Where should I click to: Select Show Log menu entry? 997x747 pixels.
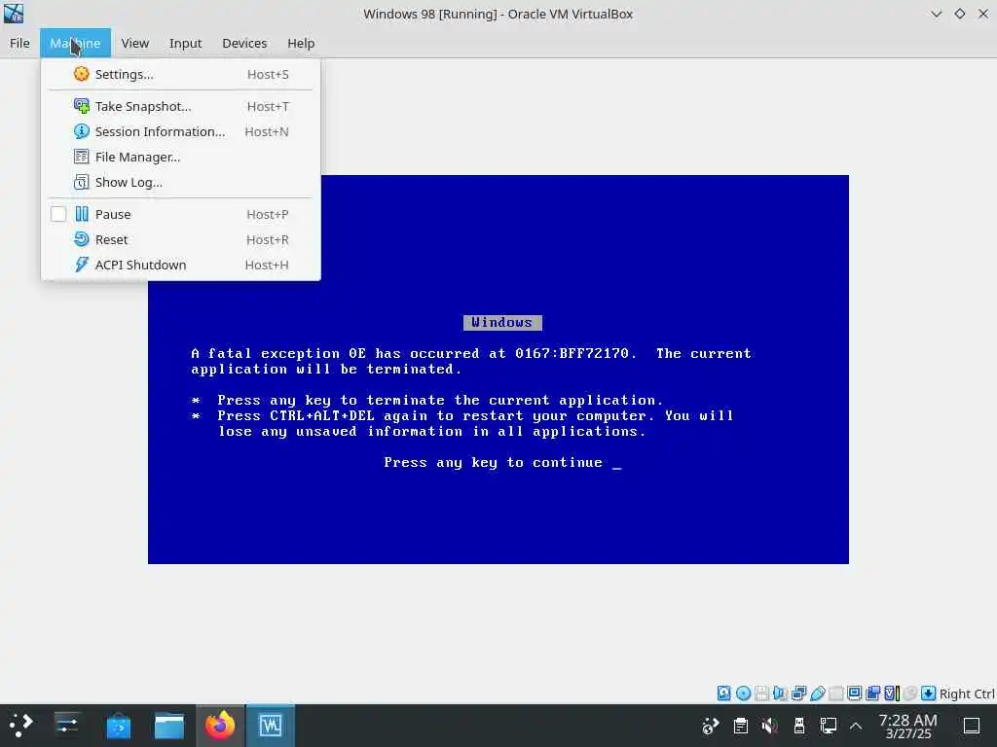pyautogui.click(x=180, y=182)
